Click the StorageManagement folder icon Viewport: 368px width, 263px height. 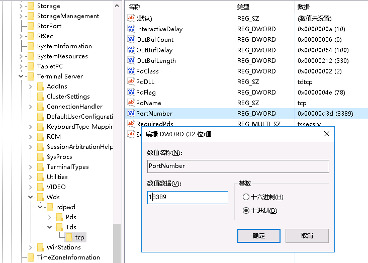pos(31,16)
